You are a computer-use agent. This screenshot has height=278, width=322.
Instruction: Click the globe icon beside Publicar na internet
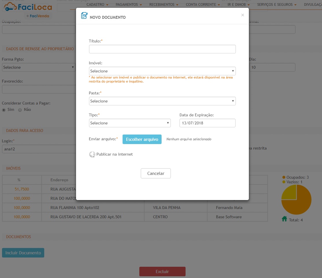(92, 154)
